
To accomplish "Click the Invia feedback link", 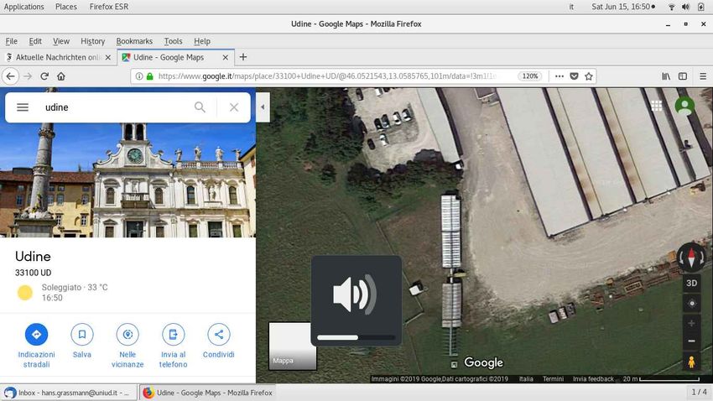I will point(593,378).
